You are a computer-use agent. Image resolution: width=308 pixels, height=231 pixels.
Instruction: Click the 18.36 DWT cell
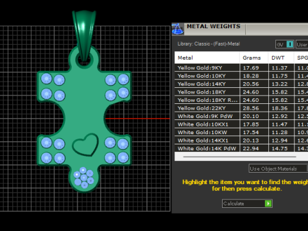pyautogui.click(x=281, y=108)
